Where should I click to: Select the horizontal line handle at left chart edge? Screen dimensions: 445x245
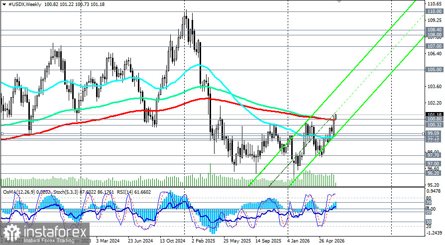[2, 133]
